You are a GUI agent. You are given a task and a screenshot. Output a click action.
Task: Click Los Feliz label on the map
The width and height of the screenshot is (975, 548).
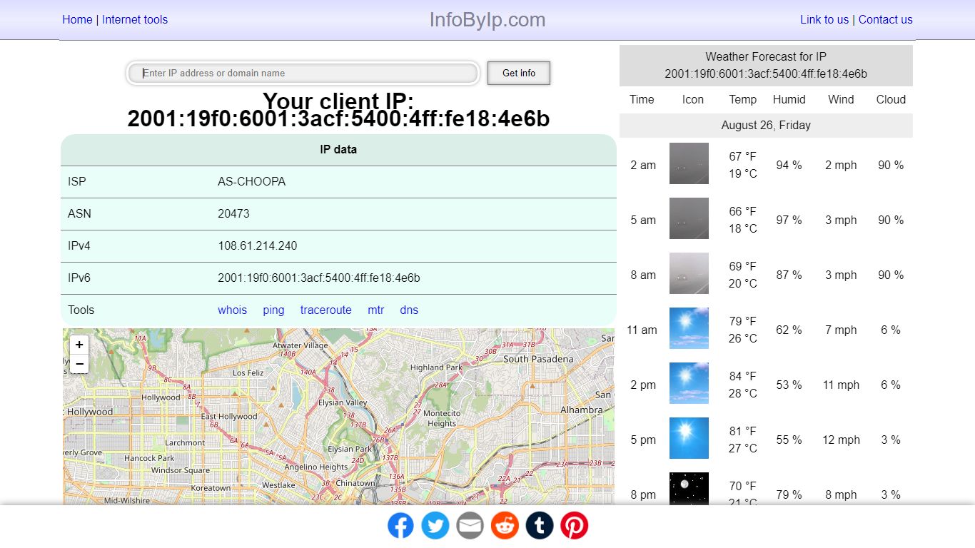(x=248, y=373)
